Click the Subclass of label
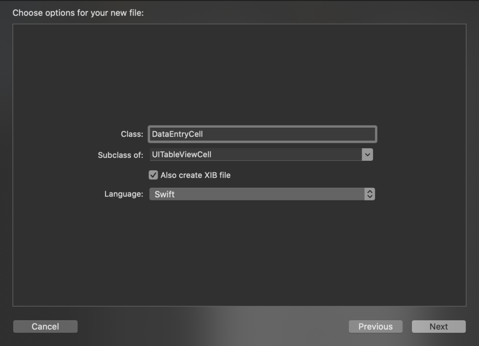479x346 pixels. (120, 155)
